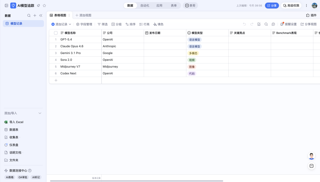The height and width of the screenshot is (182, 320).
Task: Click 导入 Excel in sidebar
Action: [x=14, y=122]
